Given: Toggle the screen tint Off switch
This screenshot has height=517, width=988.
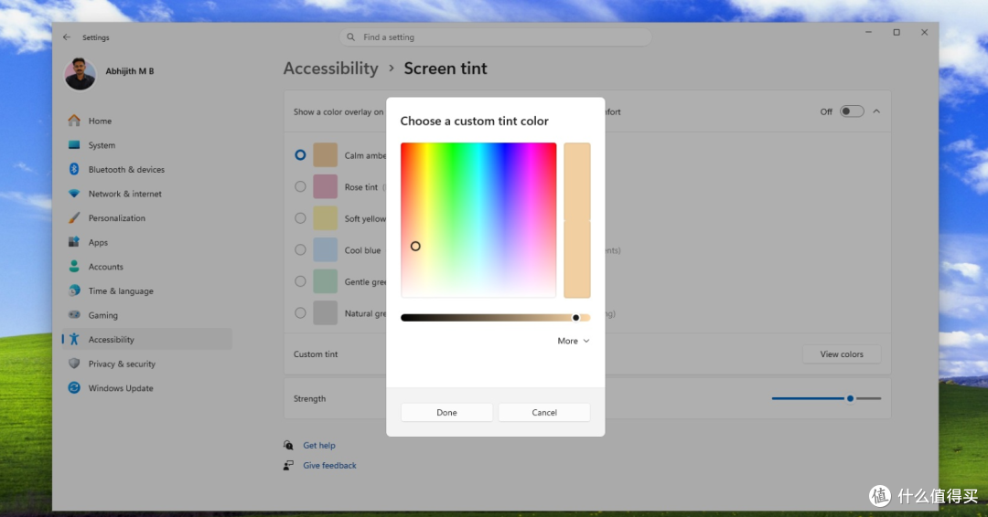Looking at the screenshot, I should click(852, 111).
